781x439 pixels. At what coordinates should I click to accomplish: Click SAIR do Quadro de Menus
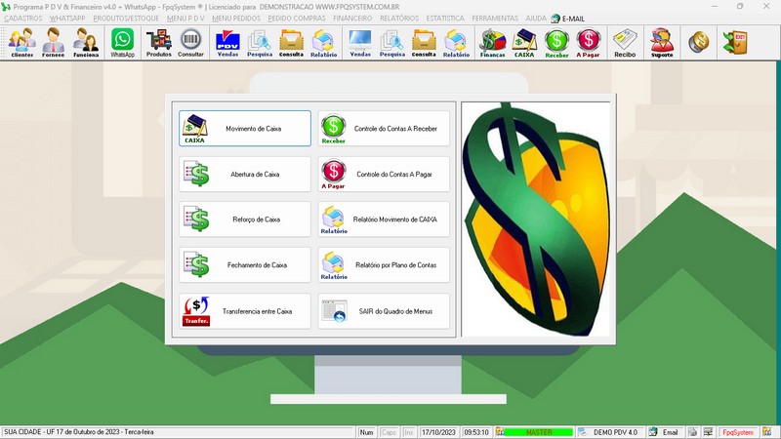(x=384, y=311)
